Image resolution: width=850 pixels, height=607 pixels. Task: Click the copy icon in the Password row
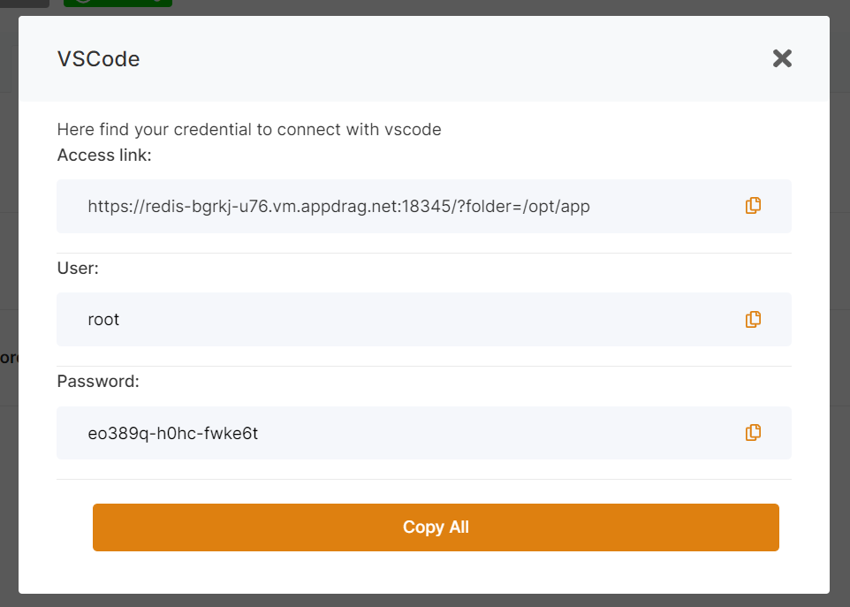click(x=753, y=433)
